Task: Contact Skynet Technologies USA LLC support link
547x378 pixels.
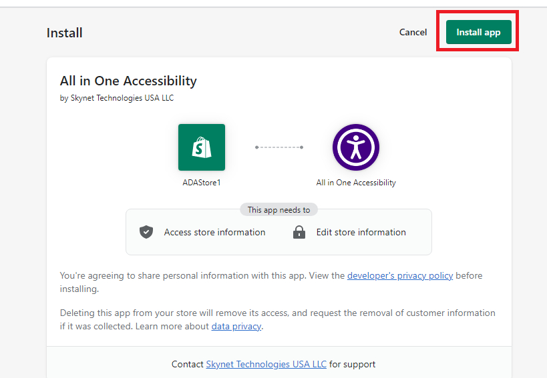Action: [x=266, y=365]
